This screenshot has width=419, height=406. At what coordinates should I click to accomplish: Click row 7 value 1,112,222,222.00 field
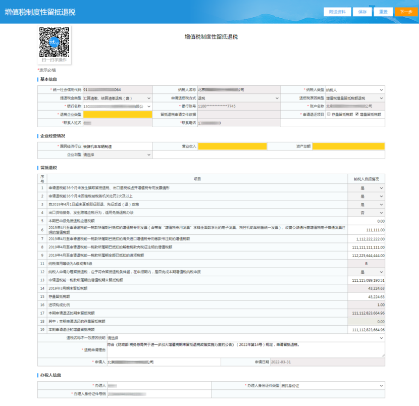pos(366,239)
